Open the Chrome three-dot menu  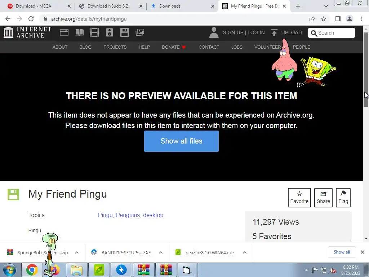(361, 19)
